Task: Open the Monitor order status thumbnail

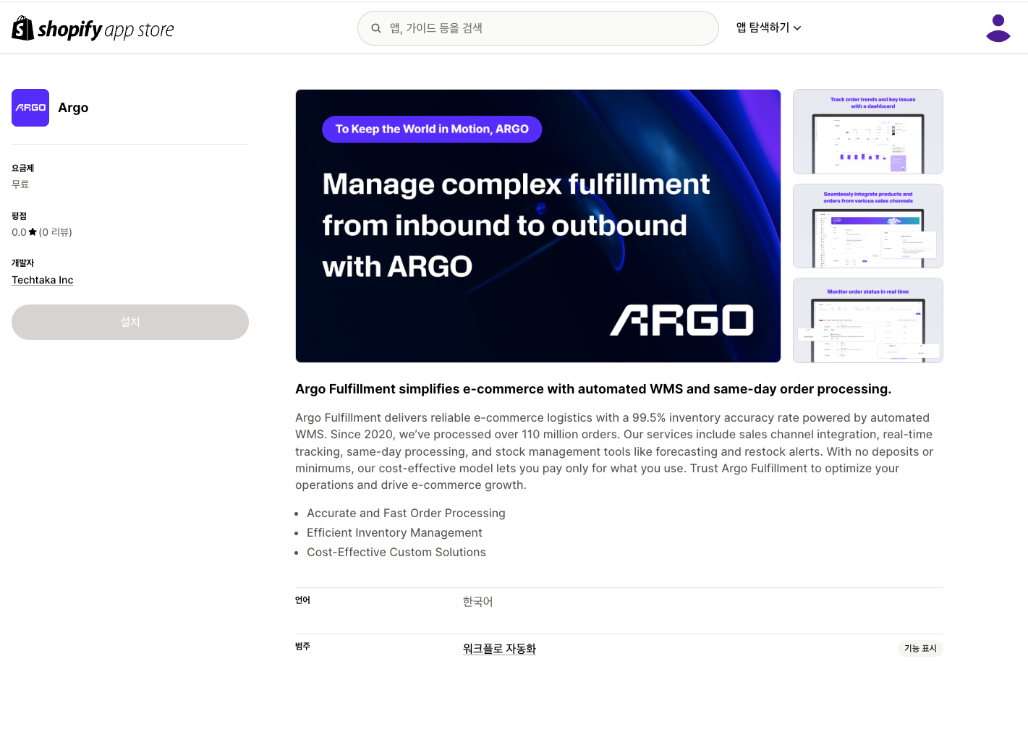Action: (x=868, y=320)
